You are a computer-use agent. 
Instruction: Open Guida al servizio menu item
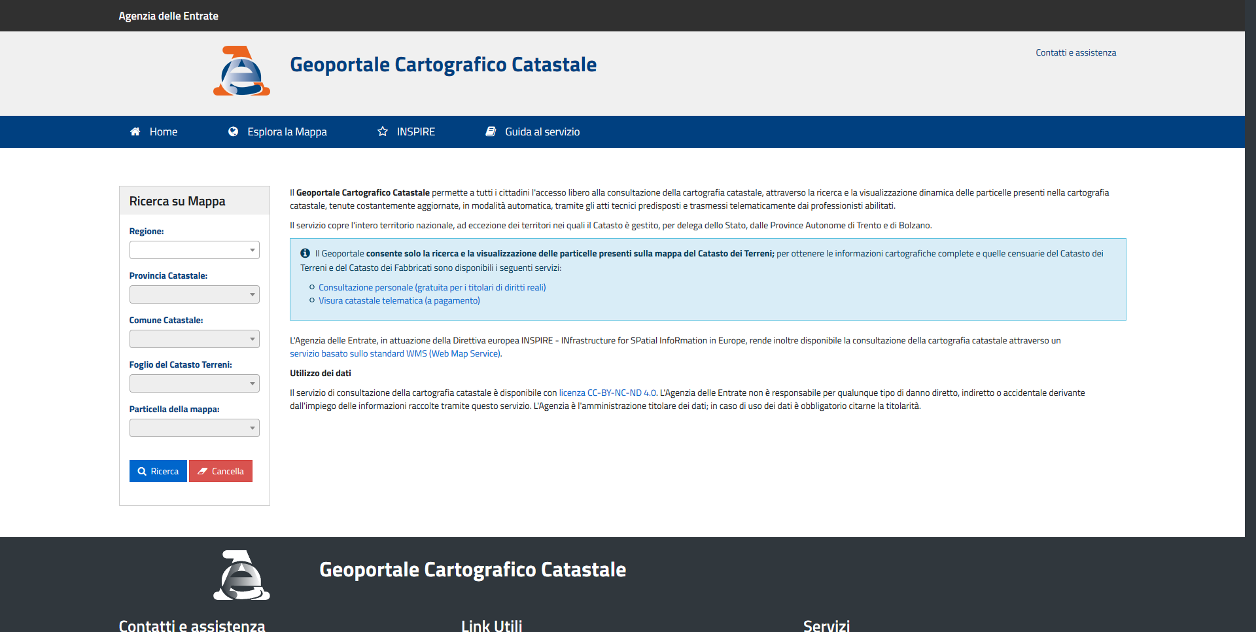click(532, 132)
